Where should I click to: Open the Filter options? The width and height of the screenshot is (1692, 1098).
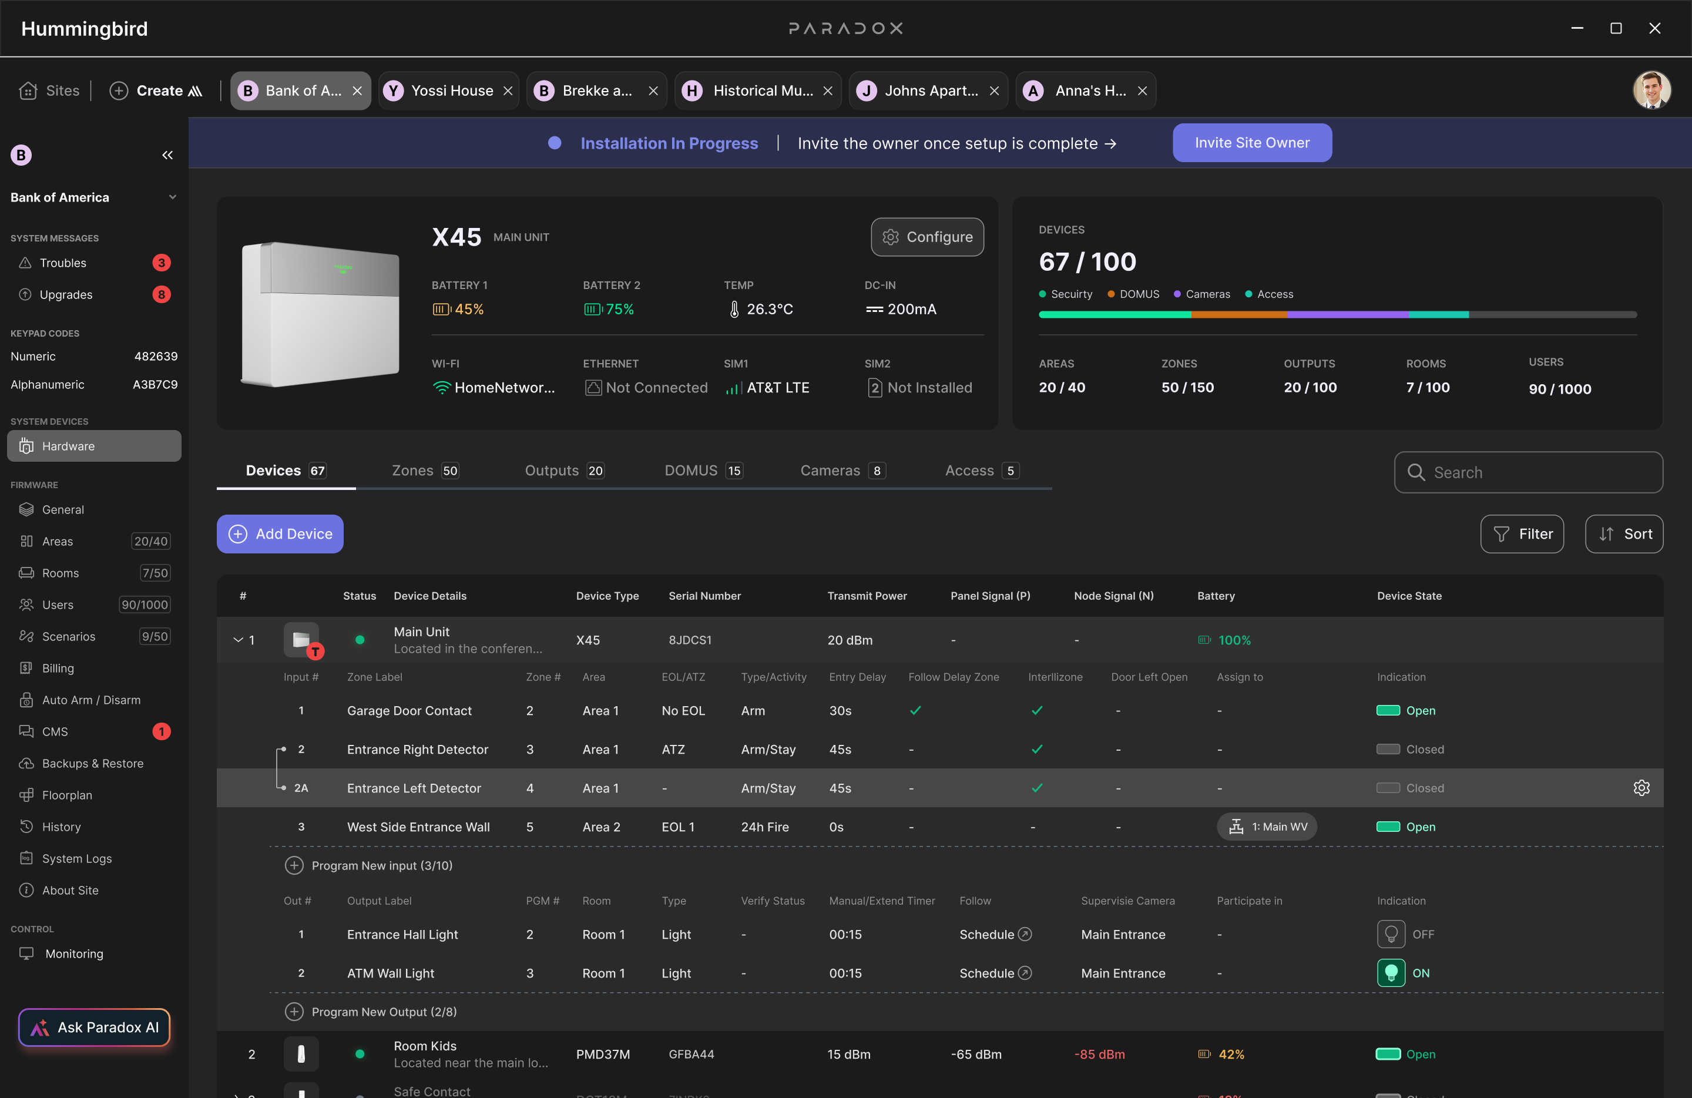point(1522,533)
